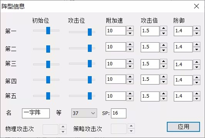Increase 防御 value for 第三 row
Viewport: 205px width, 138px height.
(x=197, y=62)
